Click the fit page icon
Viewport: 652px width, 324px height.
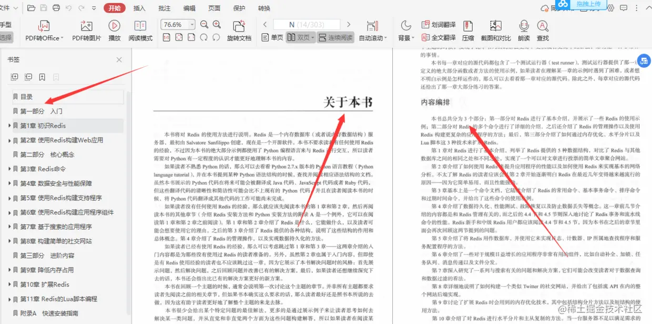[179, 37]
